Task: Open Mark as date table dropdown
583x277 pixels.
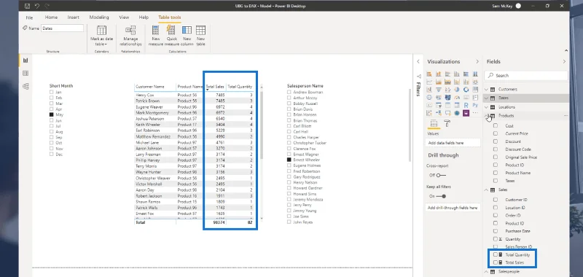Action: tap(101, 36)
